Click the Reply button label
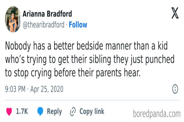The height and width of the screenshot is (122, 184). 54,111
